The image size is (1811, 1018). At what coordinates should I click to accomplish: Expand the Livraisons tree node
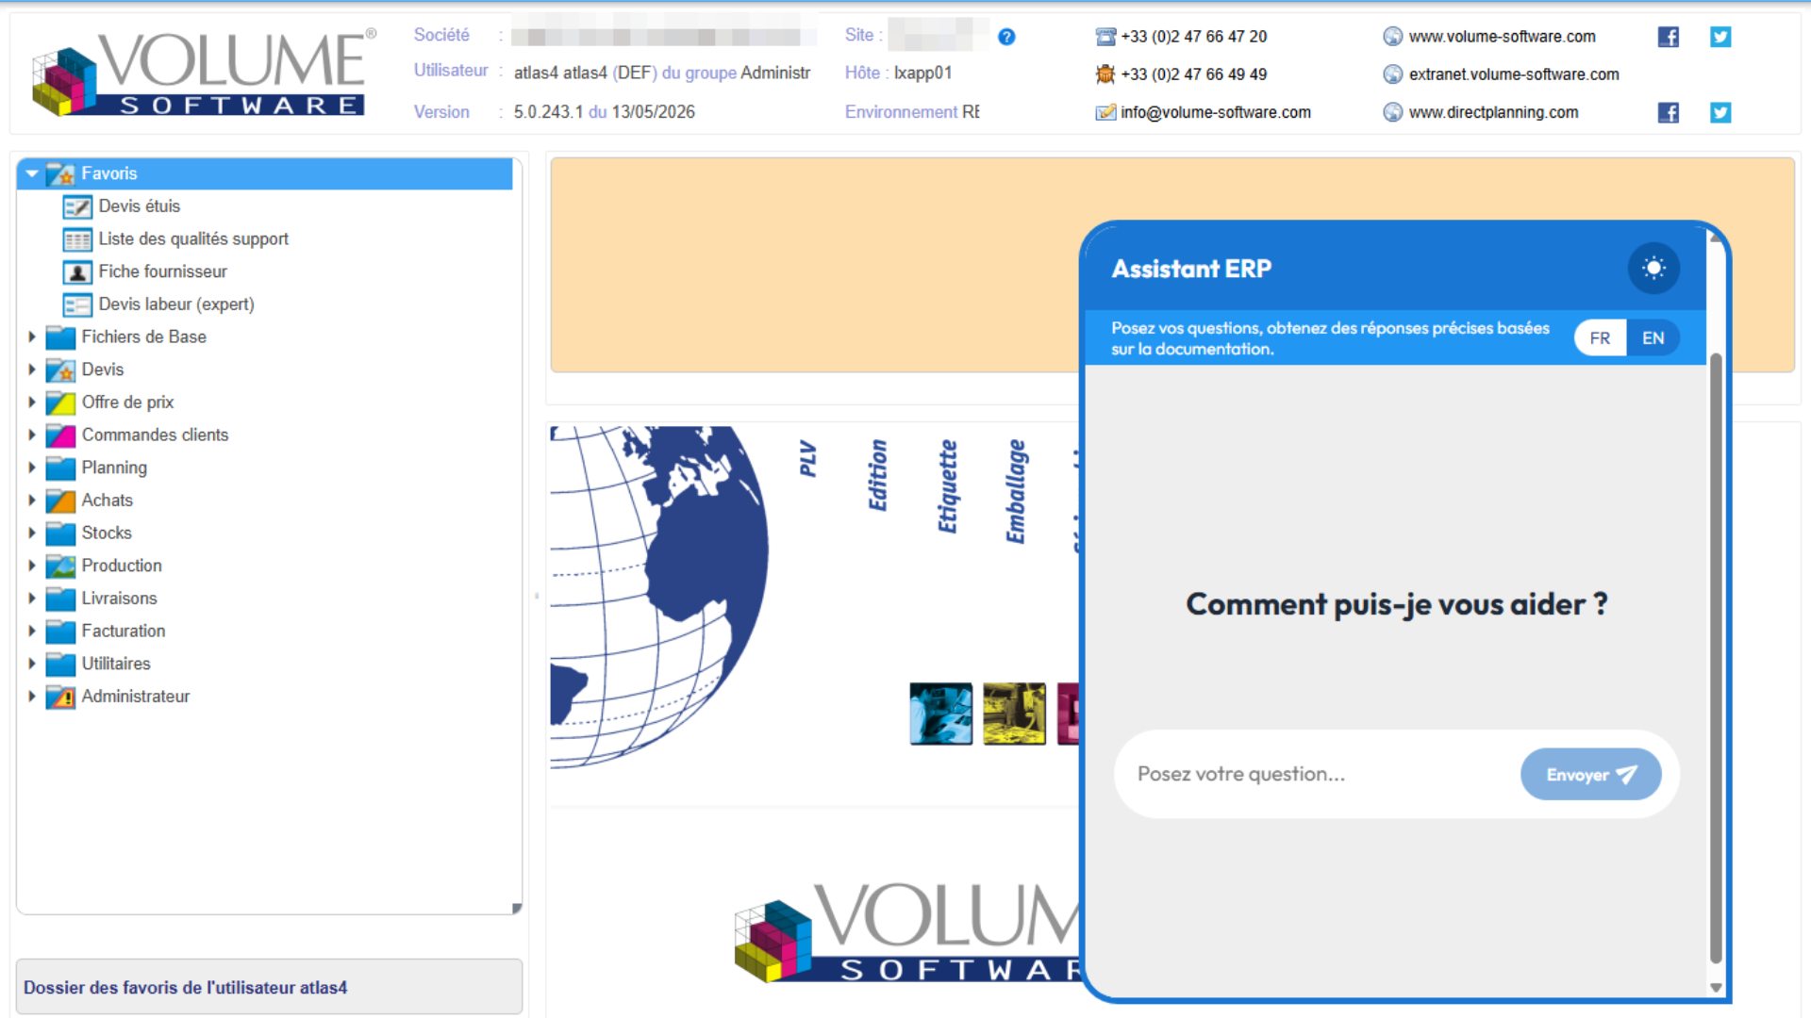32,599
